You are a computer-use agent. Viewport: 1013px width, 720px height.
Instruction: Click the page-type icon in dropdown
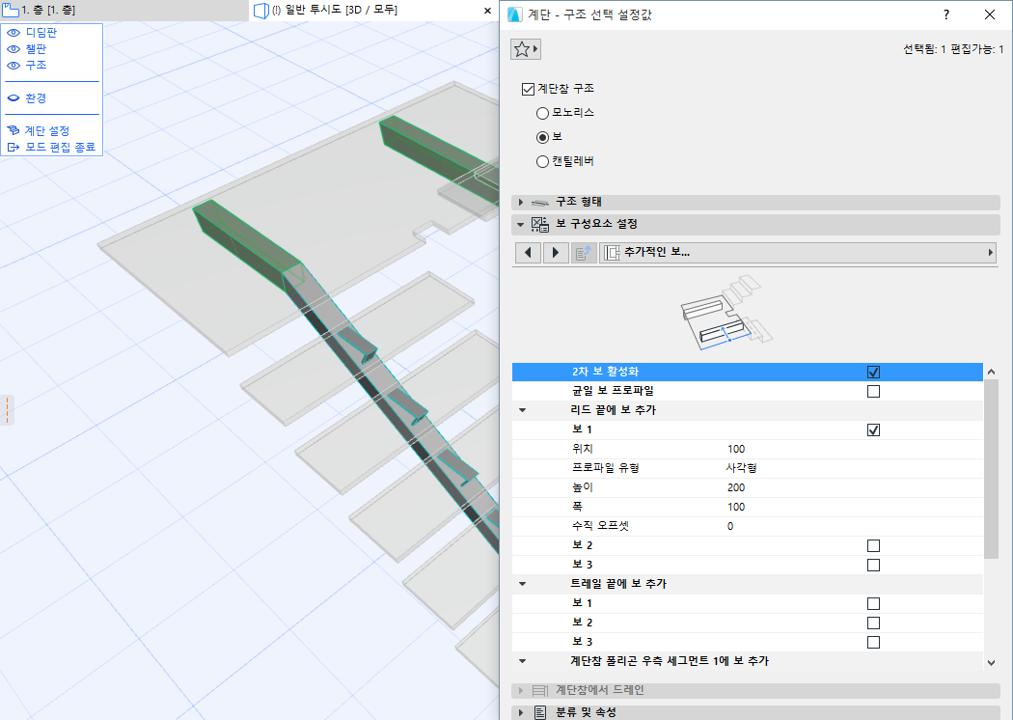click(x=612, y=253)
